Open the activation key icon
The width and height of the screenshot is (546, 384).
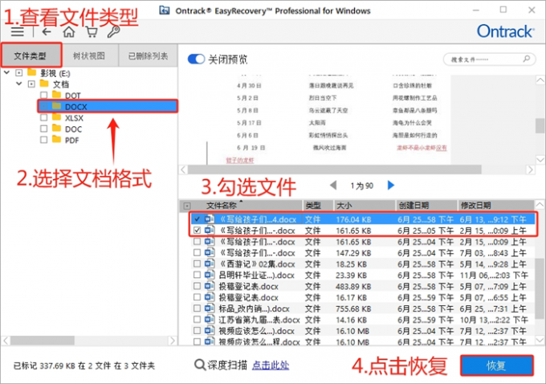[113, 31]
